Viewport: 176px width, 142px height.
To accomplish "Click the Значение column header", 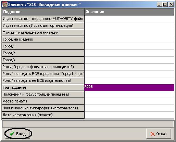I will 129,12.
